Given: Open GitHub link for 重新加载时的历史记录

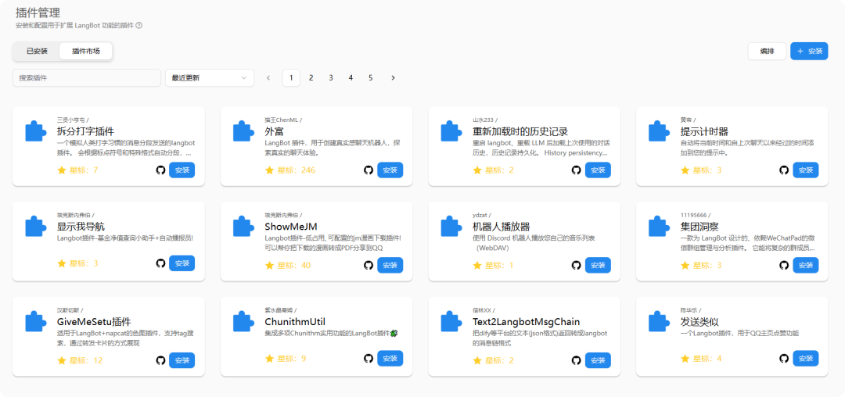Looking at the screenshot, I should click(576, 170).
